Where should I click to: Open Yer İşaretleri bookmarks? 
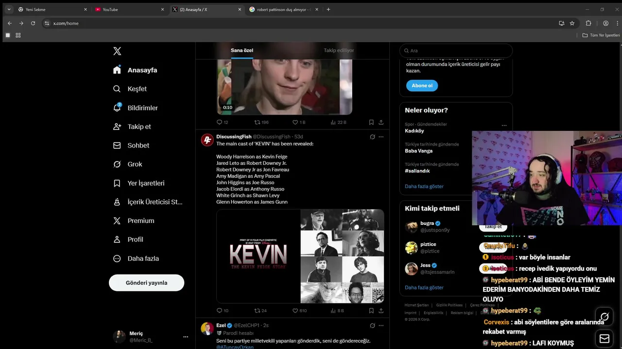pos(138,183)
